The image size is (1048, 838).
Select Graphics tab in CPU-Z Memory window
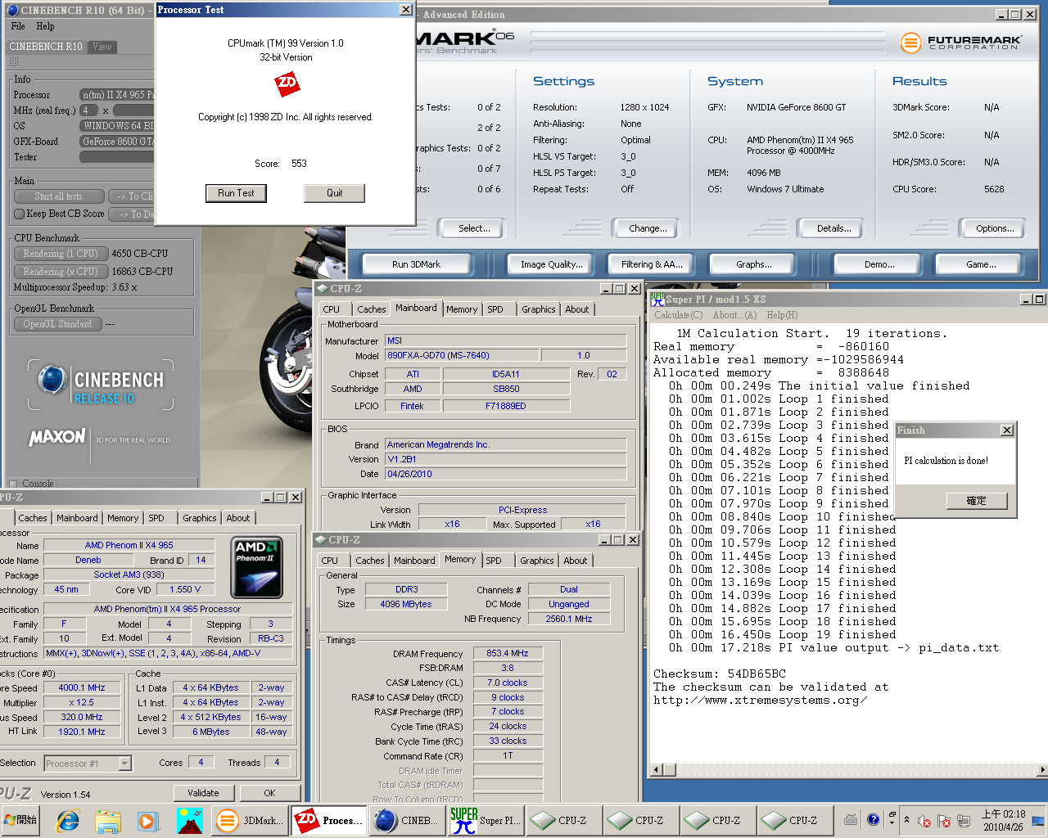(x=537, y=561)
